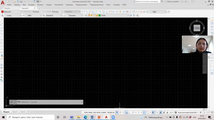Expand the Сетка layer dropdown
This screenshot has height=120, width=214.
pos(128,15)
